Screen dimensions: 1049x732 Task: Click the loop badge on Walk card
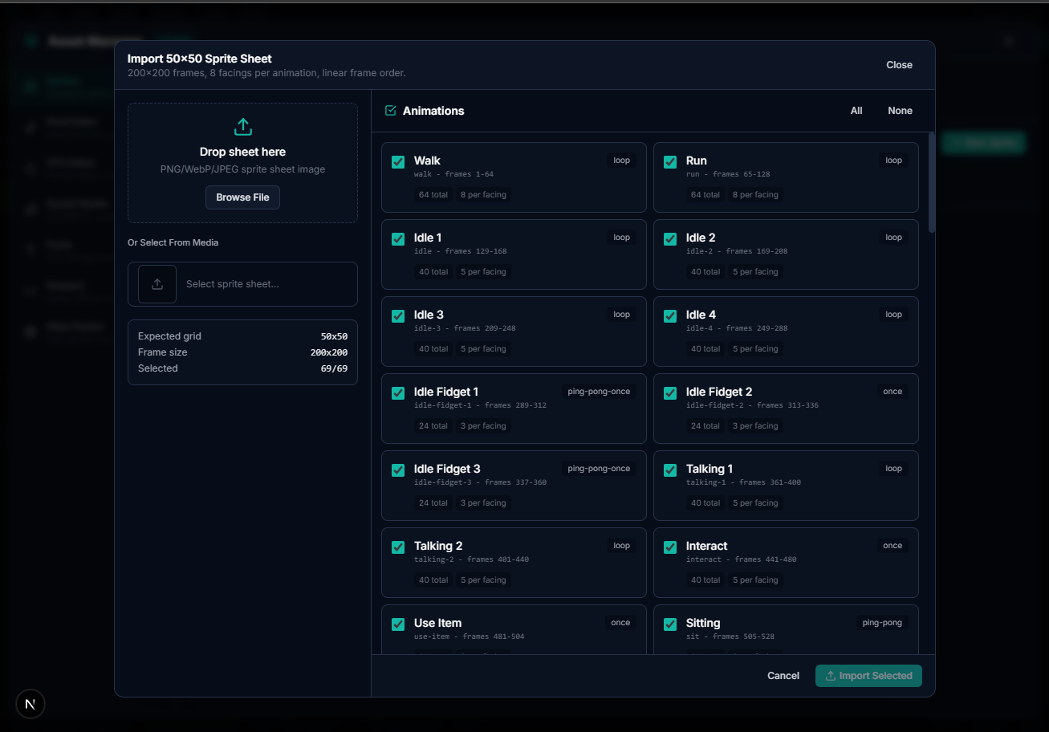point(621,161)
